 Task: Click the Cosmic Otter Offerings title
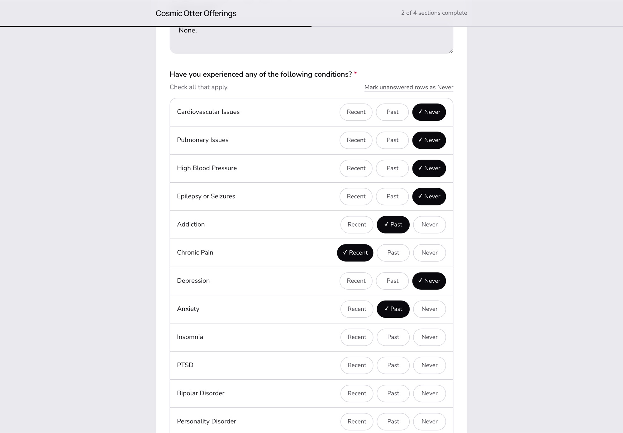[196, 13]
